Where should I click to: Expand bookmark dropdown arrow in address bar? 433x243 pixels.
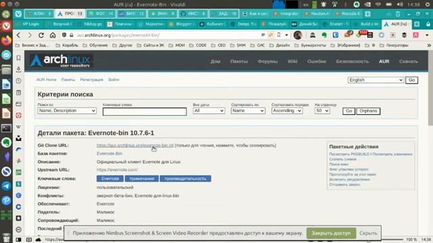(287, 35)
